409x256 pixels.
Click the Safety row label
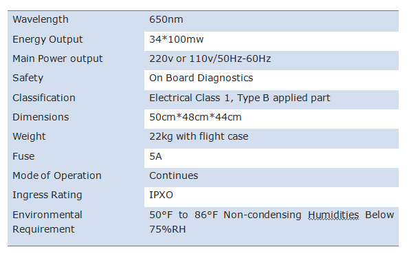point(28,78)
